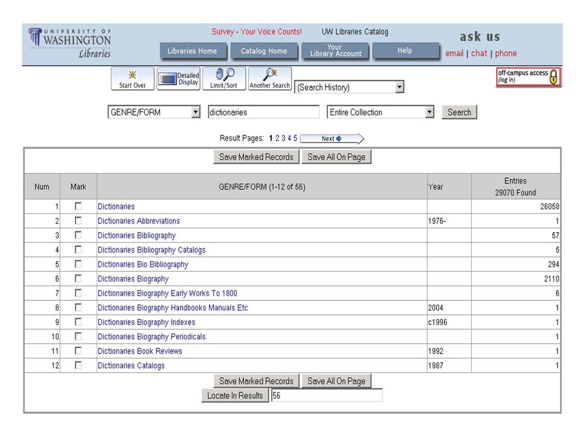
Task: Select the 26058 entries count
Action: pyautogui.click(x=549, y=207)
